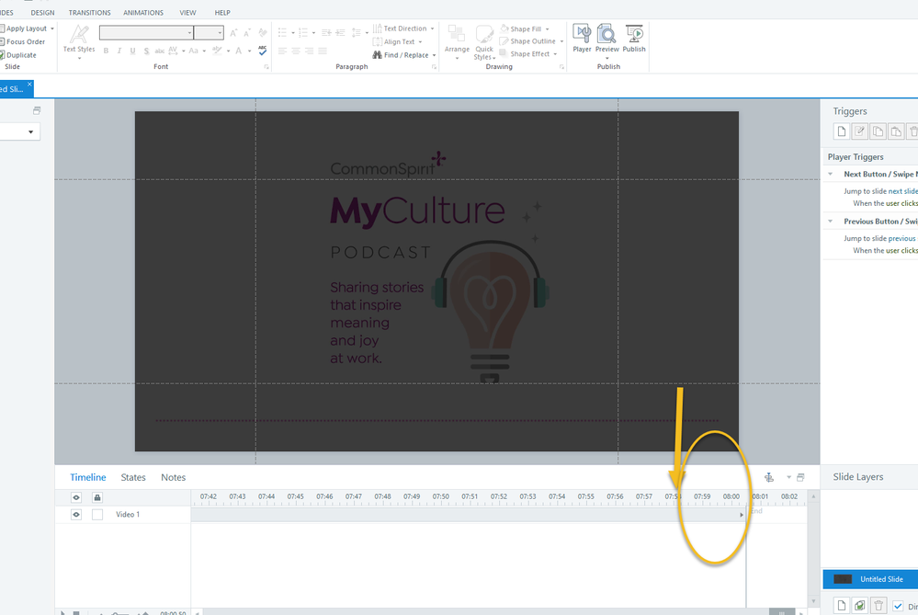Toggle the checkbox at bottom of Slide Layers
Image resolution: width=918 pixels, height=615 pixels.
pyautogui.click(x=898, y=606)
